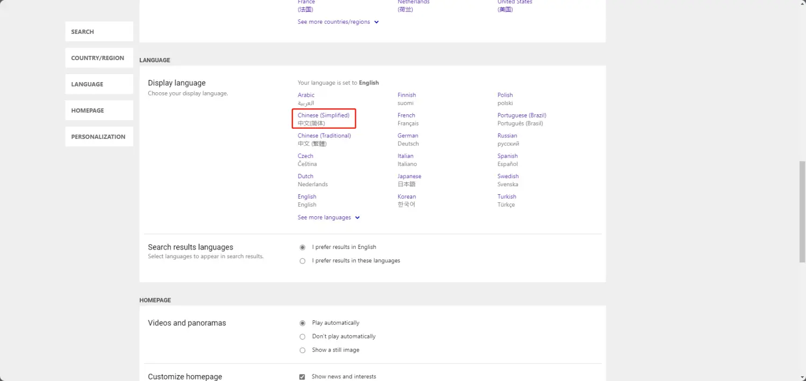
Task: Uncheck Show news and interests checkbox
Action: click(302, 377)
